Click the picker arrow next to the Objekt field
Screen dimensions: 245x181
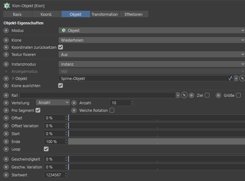click(x=242, y=78)
